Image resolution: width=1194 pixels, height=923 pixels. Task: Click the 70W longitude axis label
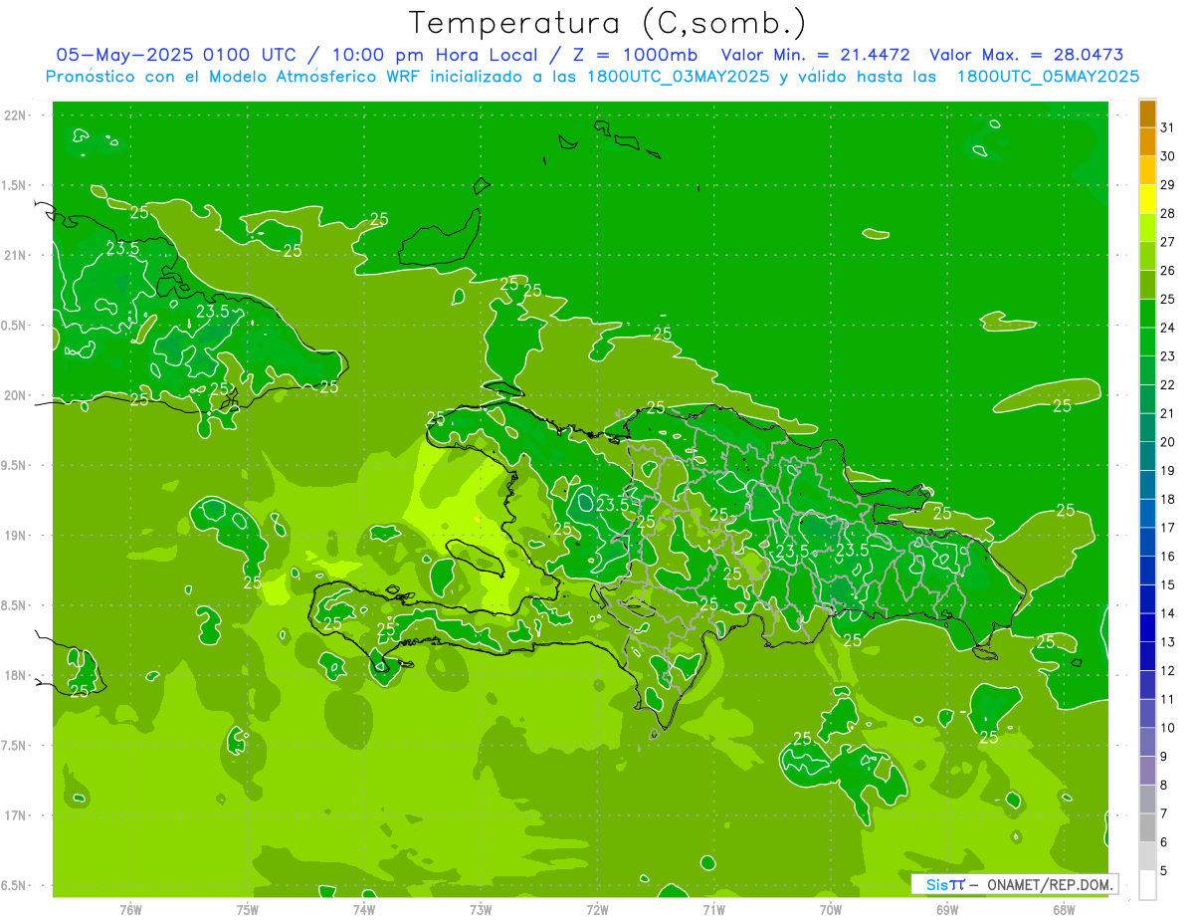[x=831, y=910]
